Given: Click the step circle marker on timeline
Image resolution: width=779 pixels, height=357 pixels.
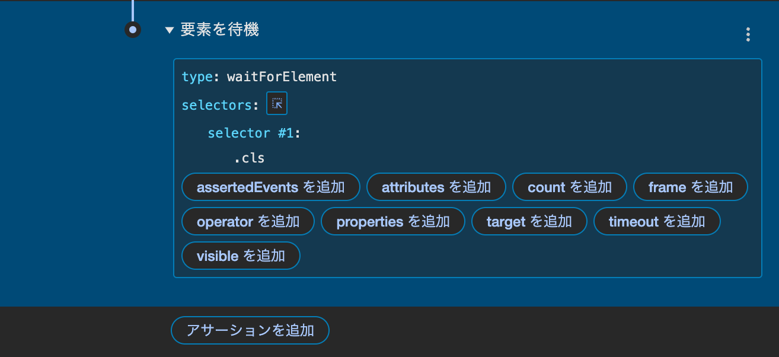Looking at the screenshot, I should pos(133,30).
